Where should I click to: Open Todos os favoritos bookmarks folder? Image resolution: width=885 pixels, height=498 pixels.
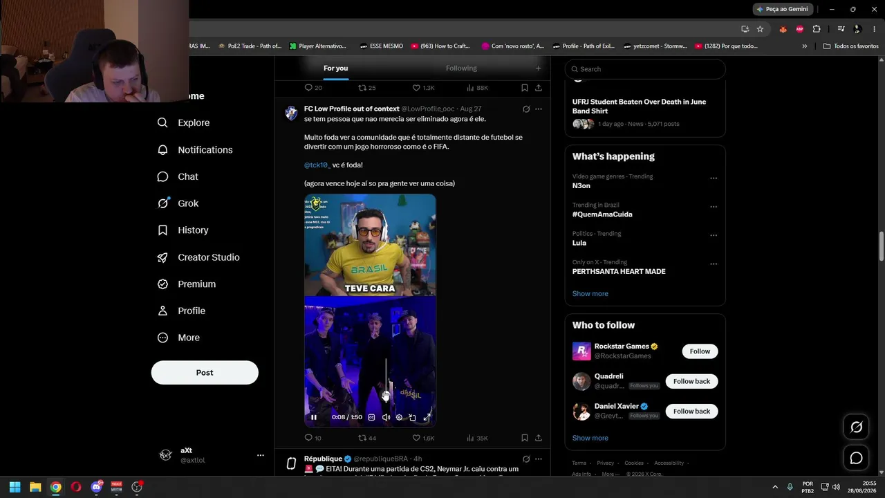851,46
